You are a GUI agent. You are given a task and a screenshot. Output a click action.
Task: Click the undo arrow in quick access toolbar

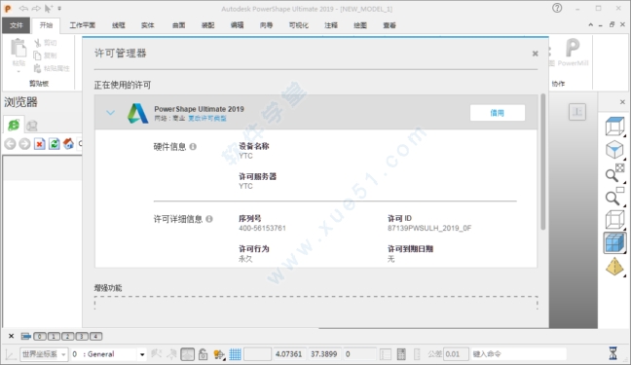[23, 9]
